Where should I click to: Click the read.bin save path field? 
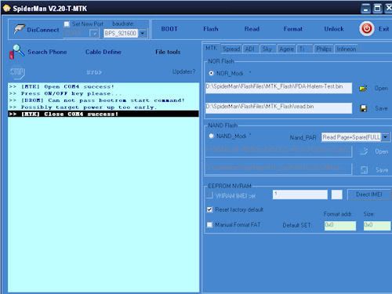[278, 108]
